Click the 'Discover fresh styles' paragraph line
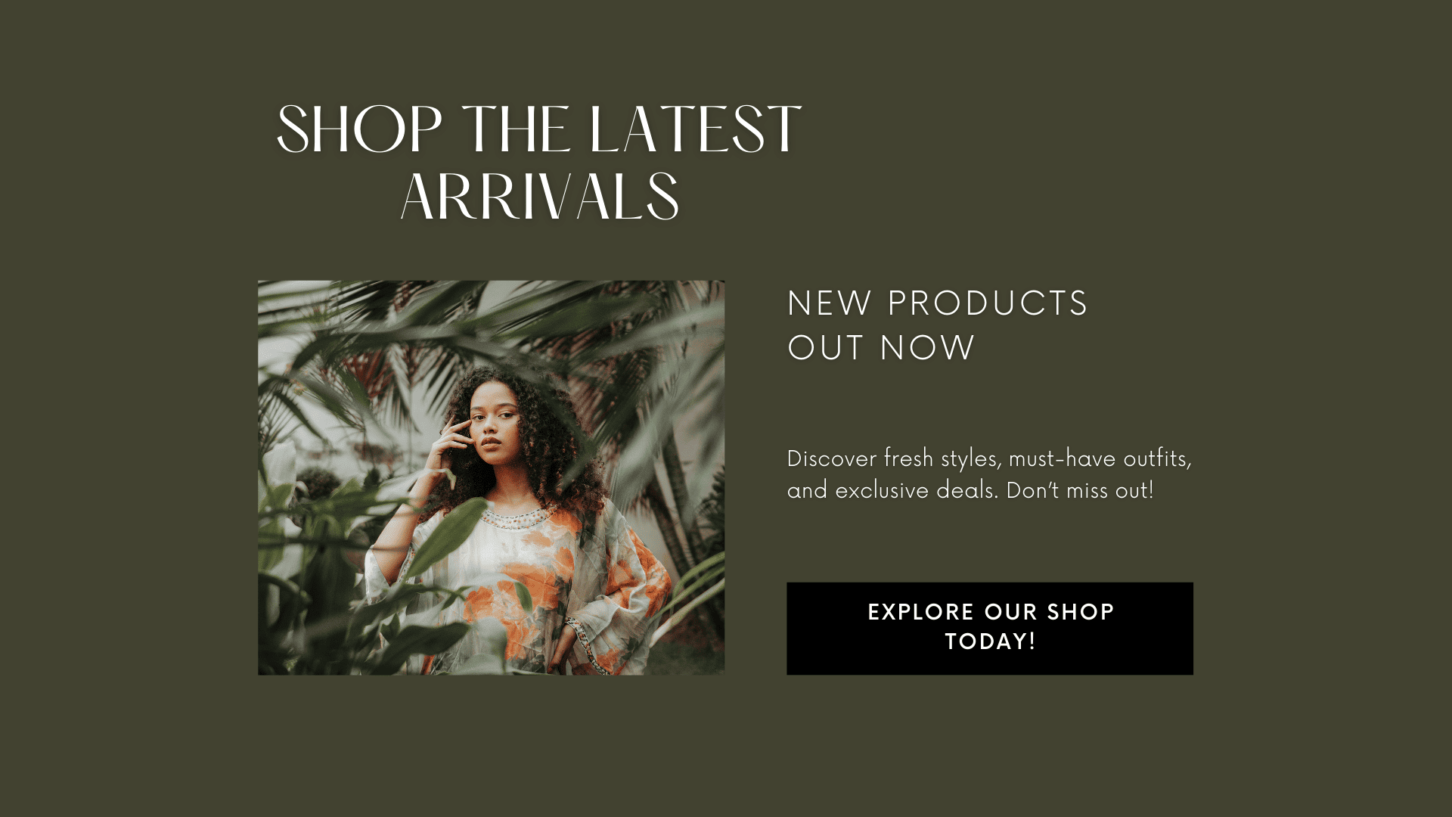1452x817 pixels. (x=989, y=458)
